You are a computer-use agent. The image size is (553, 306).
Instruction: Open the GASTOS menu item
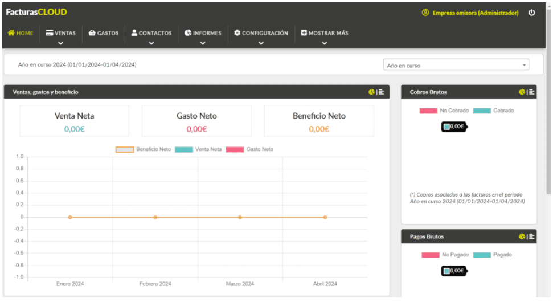(x=103, y=33)
